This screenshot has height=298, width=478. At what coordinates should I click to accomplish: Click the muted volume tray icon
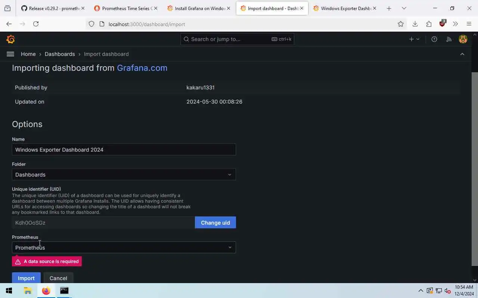tap(447, 291)
